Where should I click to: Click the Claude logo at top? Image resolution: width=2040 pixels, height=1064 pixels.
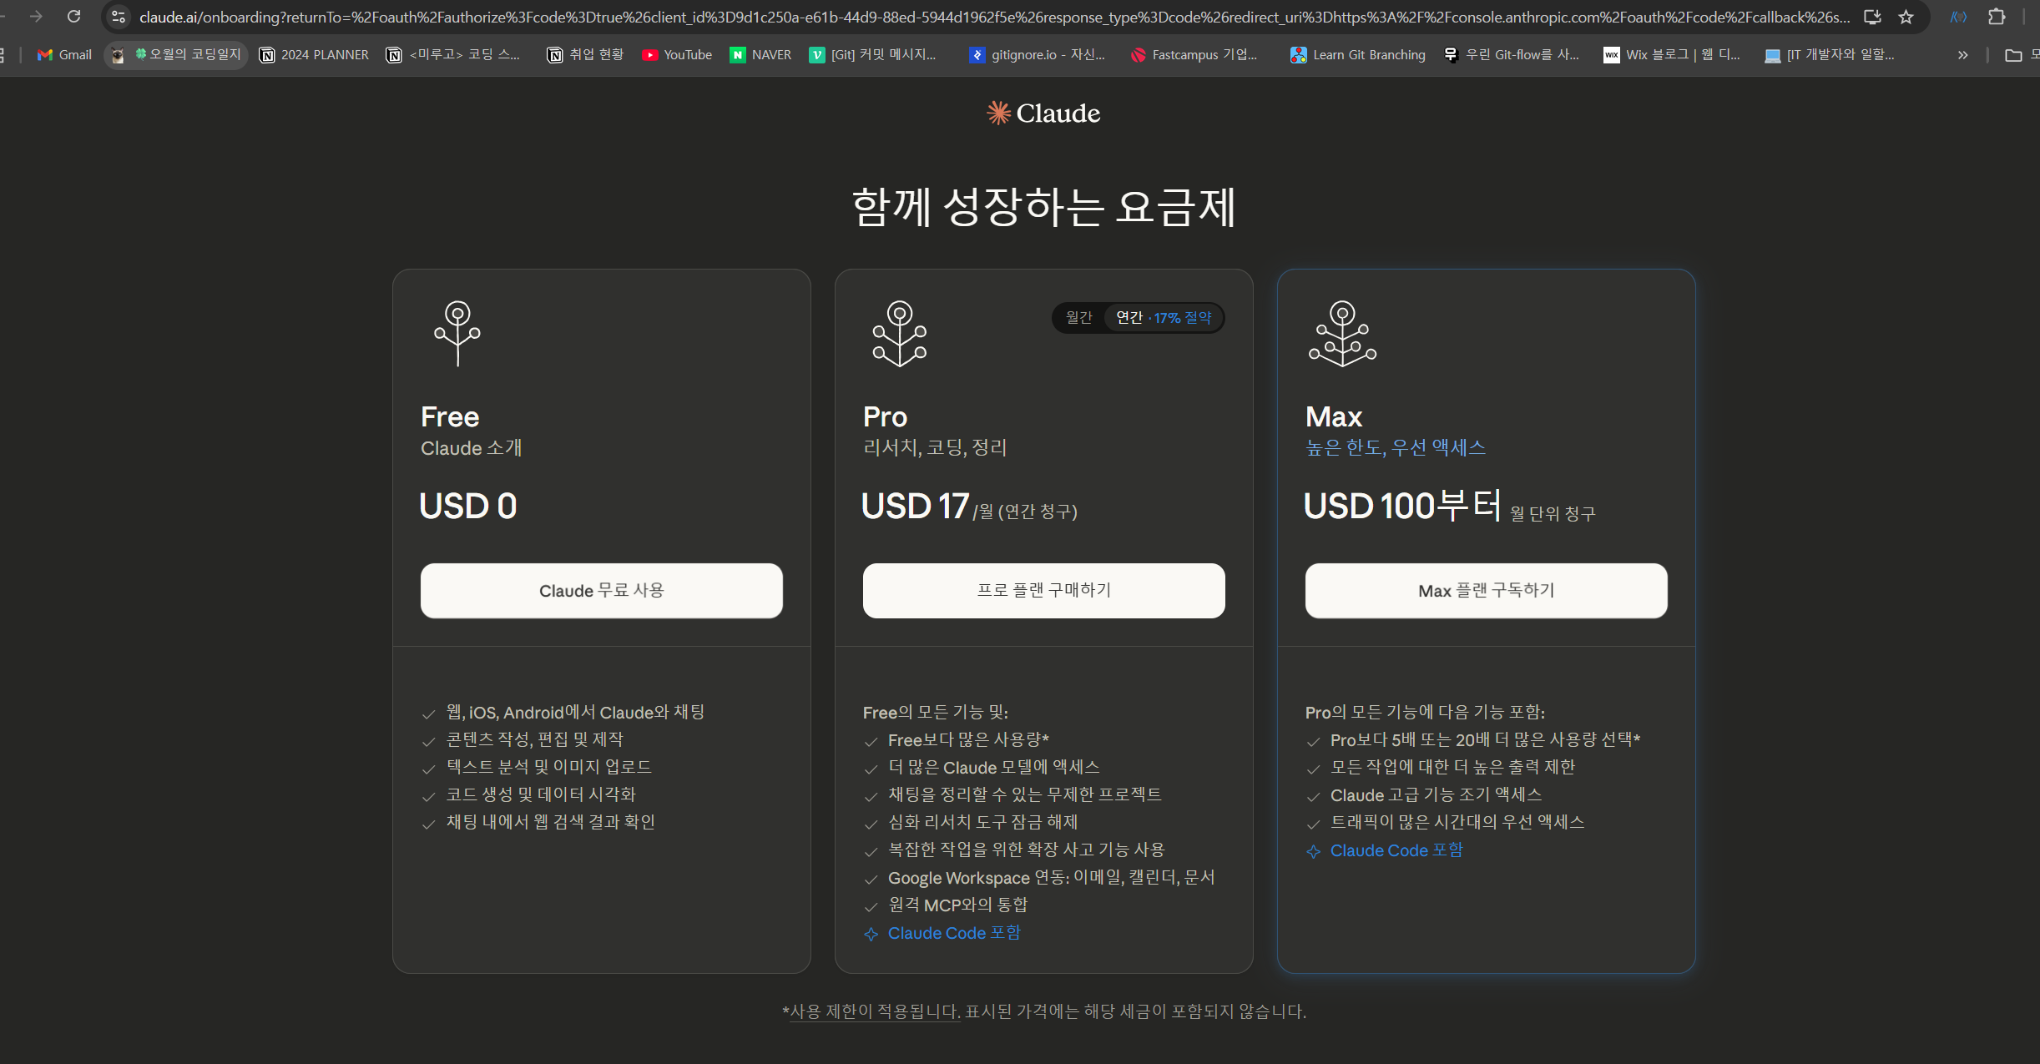click(x=1043, y=113)
